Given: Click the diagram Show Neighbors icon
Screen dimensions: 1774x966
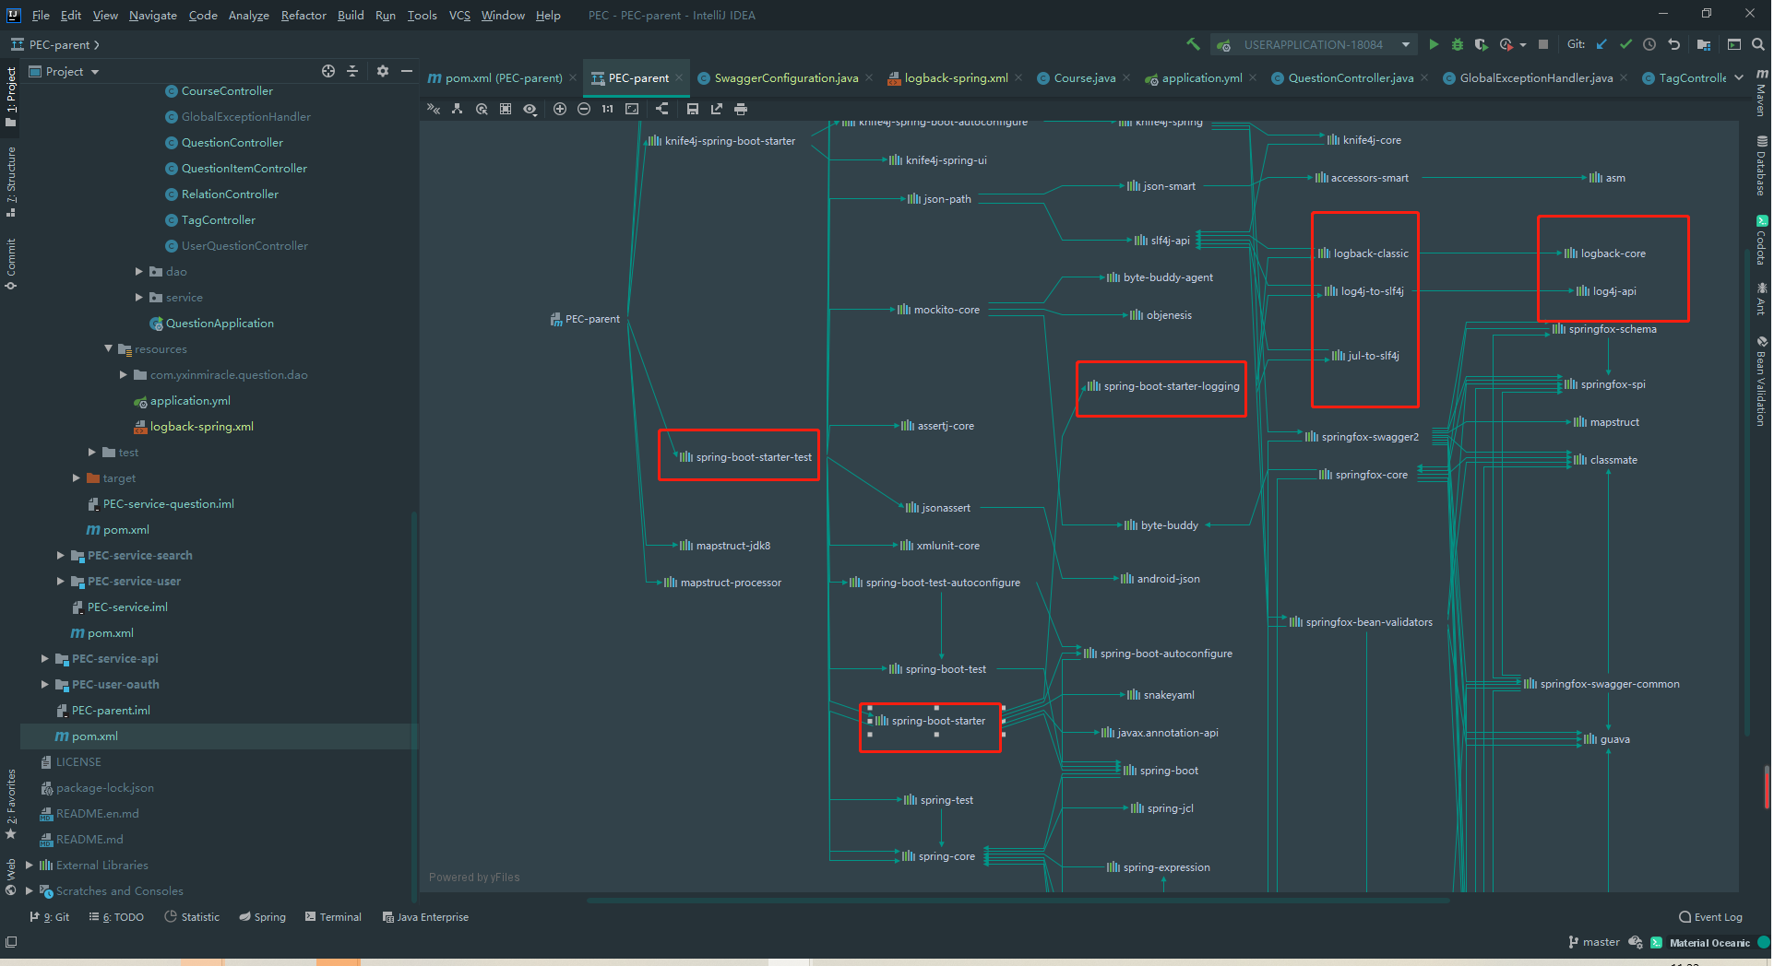Looking at the screenshot, I should tap(458, 109).
